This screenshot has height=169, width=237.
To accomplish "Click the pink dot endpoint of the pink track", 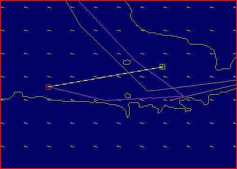I will [171, 100].
